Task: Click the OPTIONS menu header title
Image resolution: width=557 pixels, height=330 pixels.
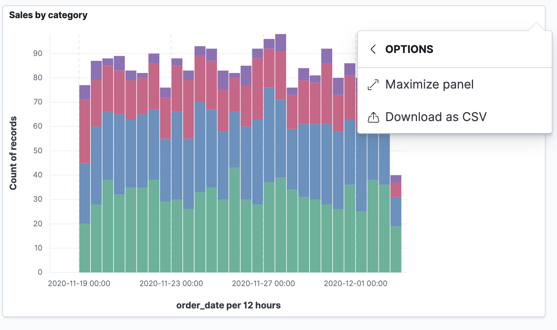Action: [409, 49]
